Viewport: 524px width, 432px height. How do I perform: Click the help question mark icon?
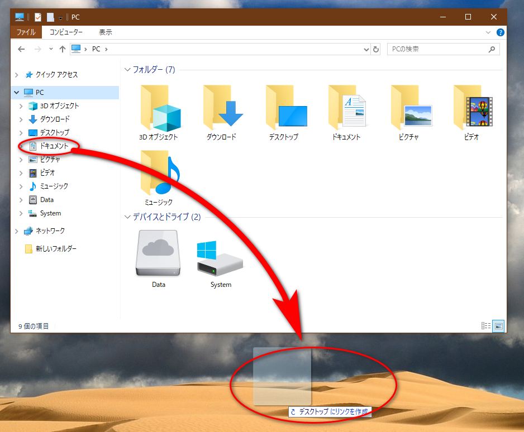(x=501, y=32)
